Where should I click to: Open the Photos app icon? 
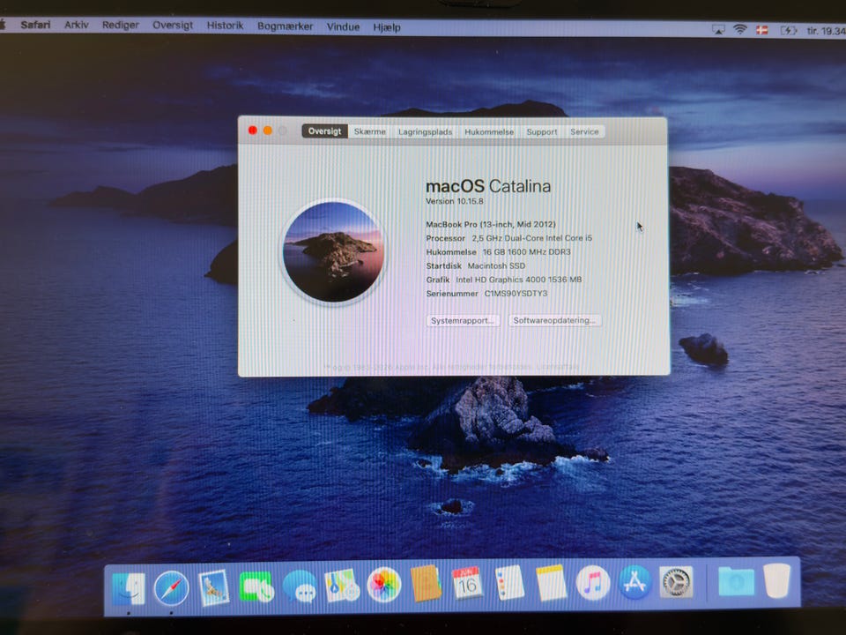(x=383, y=585)
